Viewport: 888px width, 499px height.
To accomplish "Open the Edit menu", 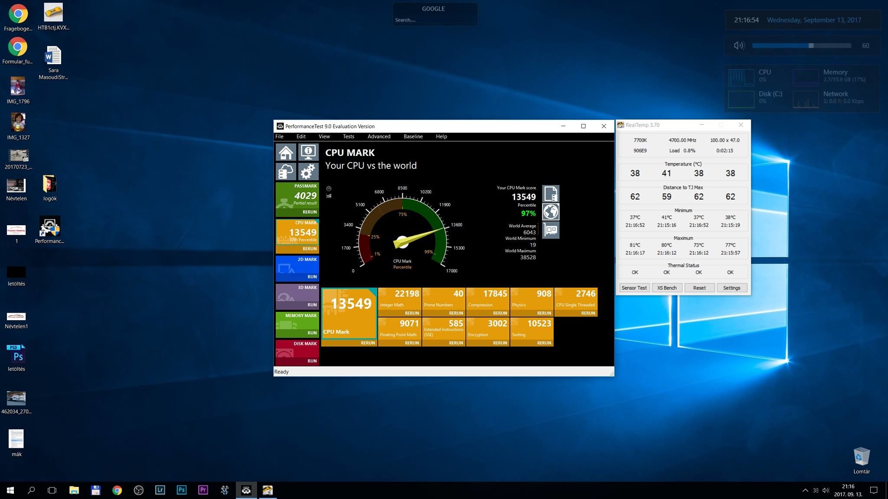I will click(301, 136).
